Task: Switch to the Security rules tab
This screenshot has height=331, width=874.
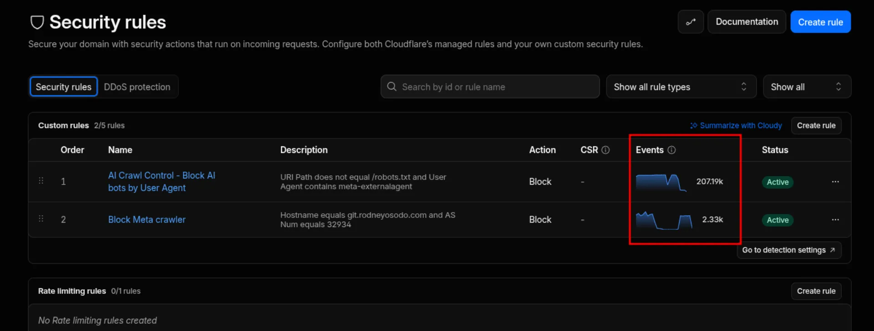Action: point(64,87)
